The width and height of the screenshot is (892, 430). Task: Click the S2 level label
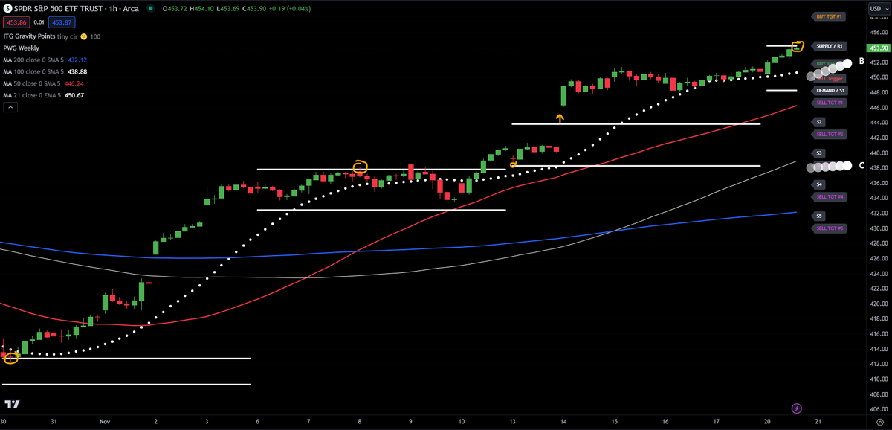pos(818,121)
